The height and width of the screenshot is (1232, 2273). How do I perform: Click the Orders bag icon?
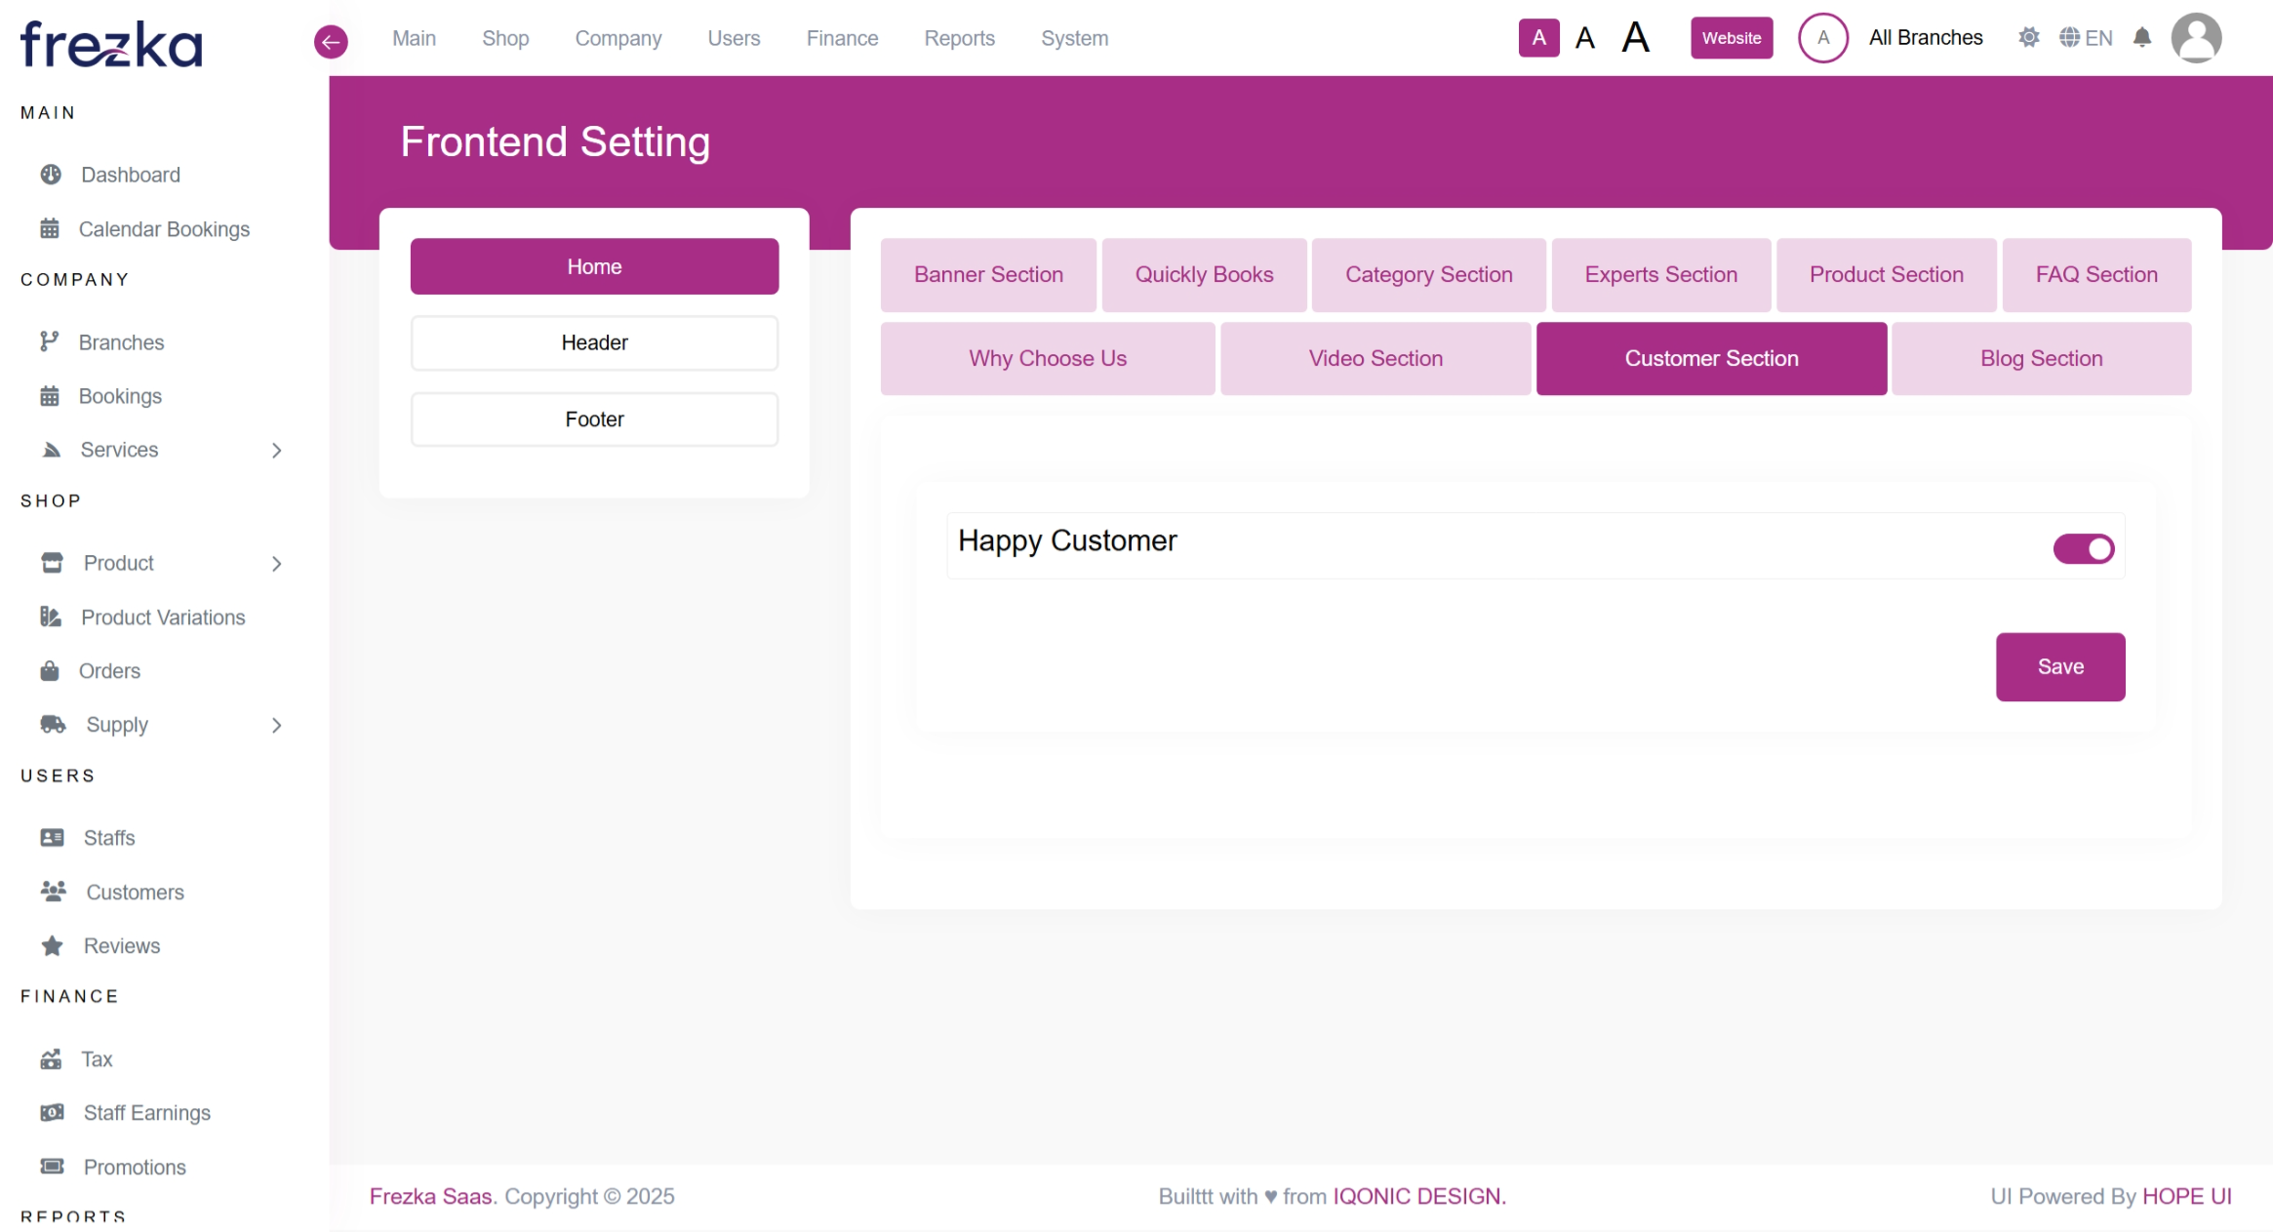[x=50, y=671]
